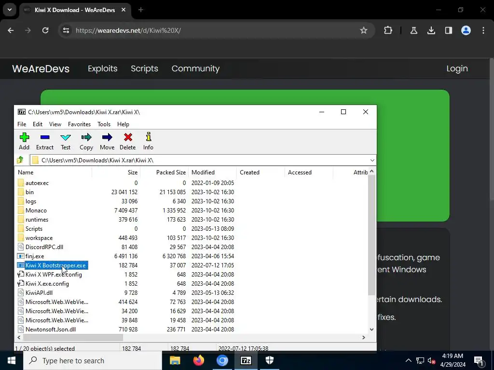Screen dimensions: 494x370
Task: Bookmark this page with the star icon
Action: (x=364, y=30)
